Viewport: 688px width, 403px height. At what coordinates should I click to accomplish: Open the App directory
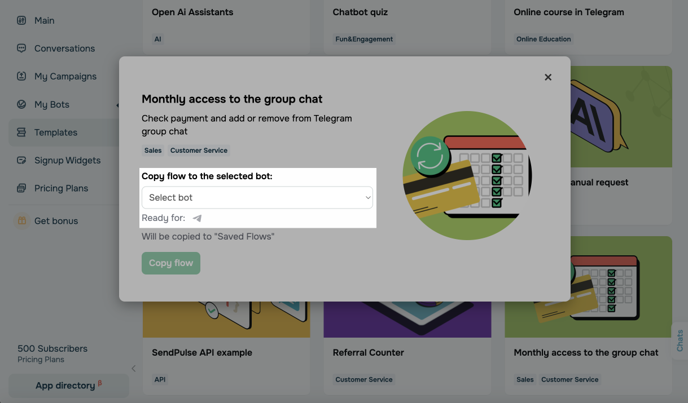tap(68, 385)
